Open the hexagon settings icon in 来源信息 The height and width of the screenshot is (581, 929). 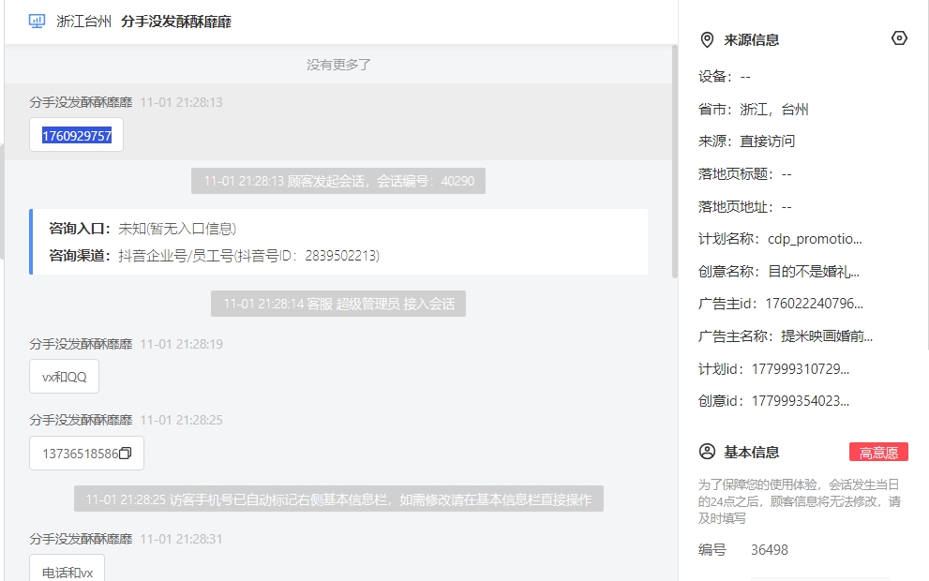(899, 38)
